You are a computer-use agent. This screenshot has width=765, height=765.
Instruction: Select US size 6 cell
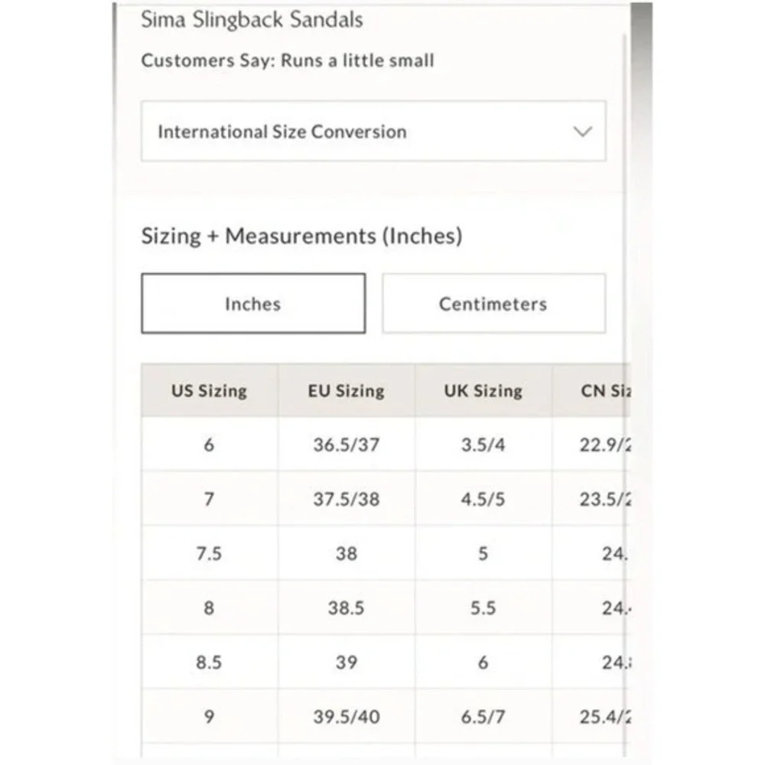(210, 444)
